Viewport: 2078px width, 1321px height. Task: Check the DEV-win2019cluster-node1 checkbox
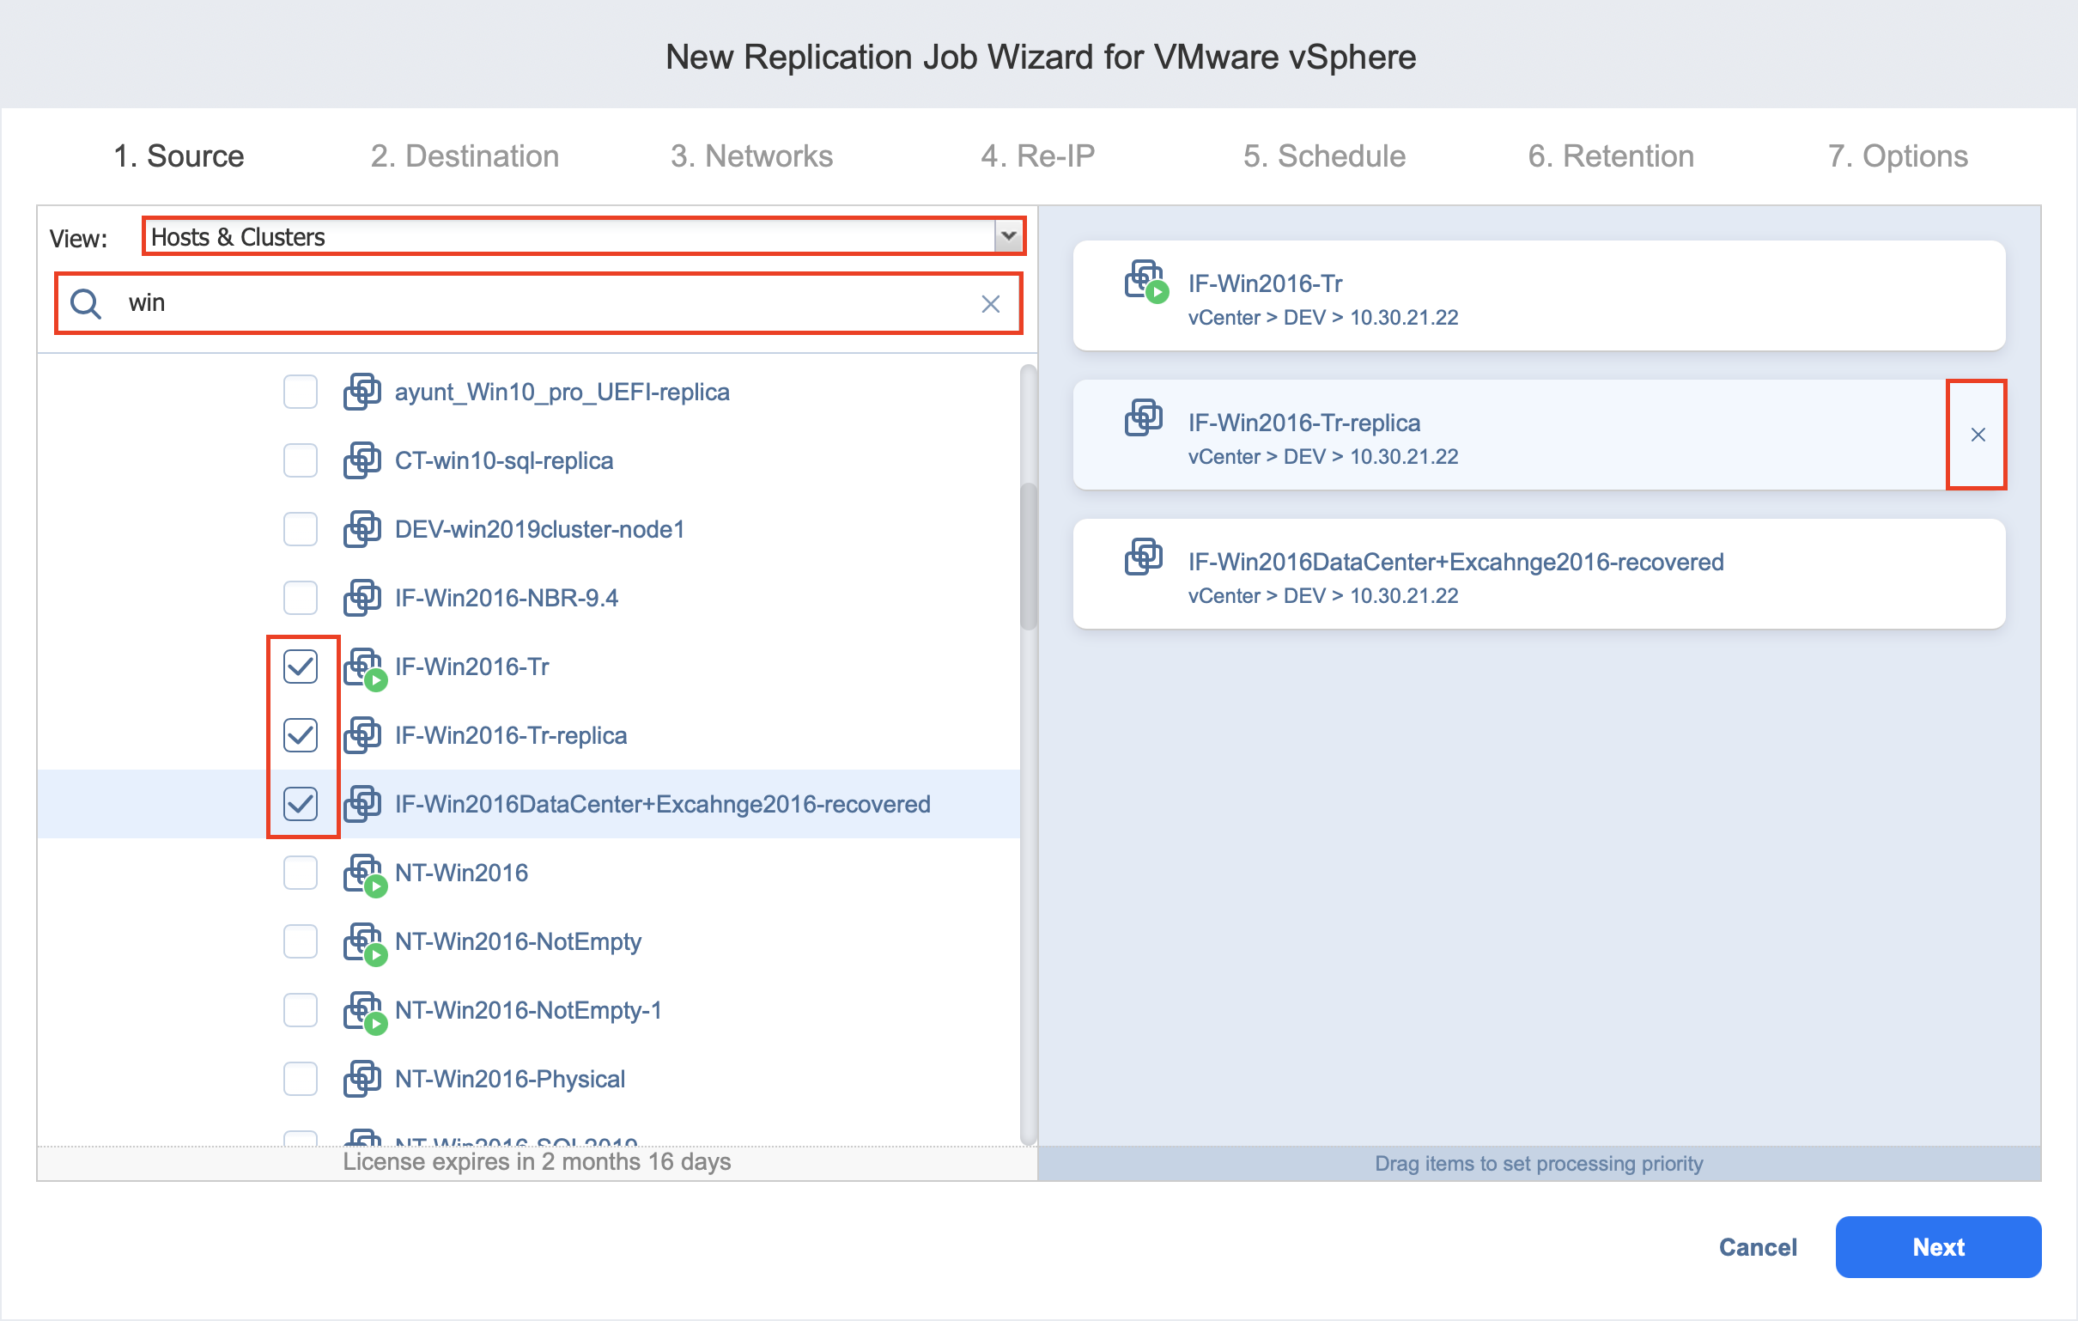(301, 529)
